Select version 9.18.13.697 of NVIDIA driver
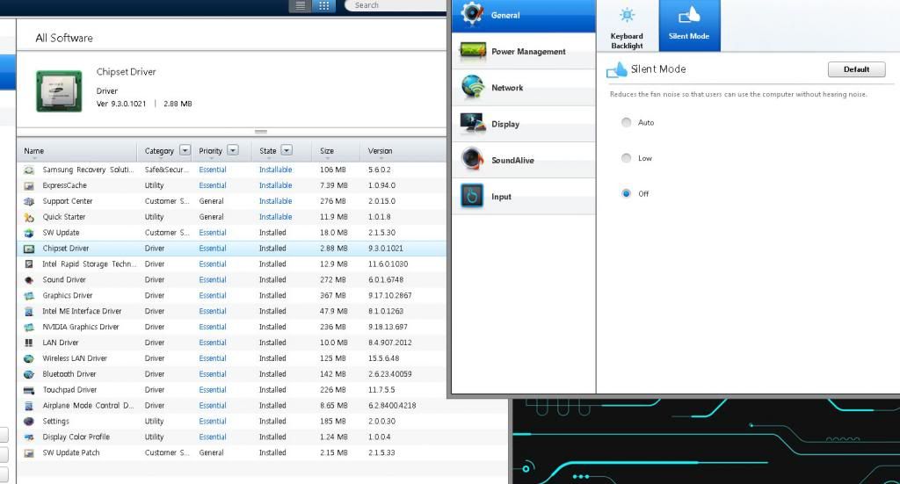 pyautogui.click(x=388, y=327)
